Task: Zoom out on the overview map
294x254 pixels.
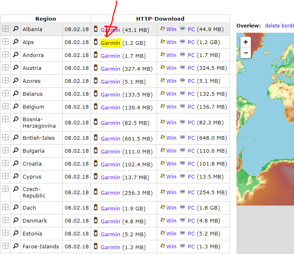Action: 246,53
